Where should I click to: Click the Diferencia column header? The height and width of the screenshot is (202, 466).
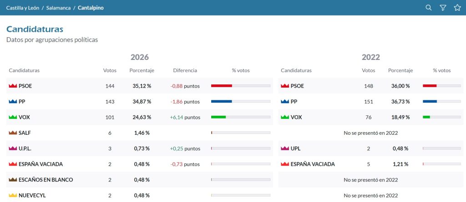[185, 71]
